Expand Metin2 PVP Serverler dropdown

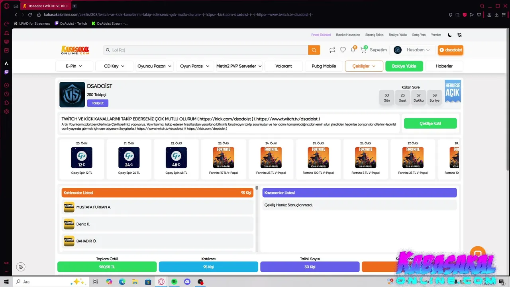239,66
